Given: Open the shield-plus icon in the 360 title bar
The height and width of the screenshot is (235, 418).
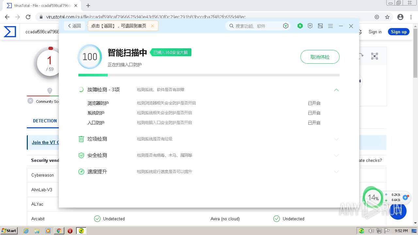Looking at the screenshot, I should point(310,26).
